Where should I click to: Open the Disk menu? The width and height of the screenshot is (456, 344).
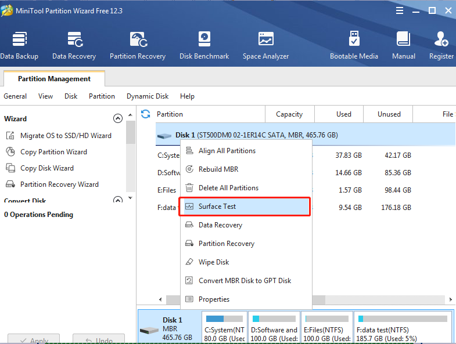(71, 96)
